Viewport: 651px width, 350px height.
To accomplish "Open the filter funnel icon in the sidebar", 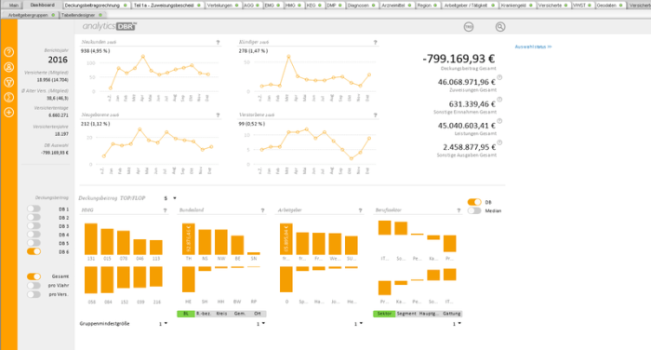I will click(8, 82).
